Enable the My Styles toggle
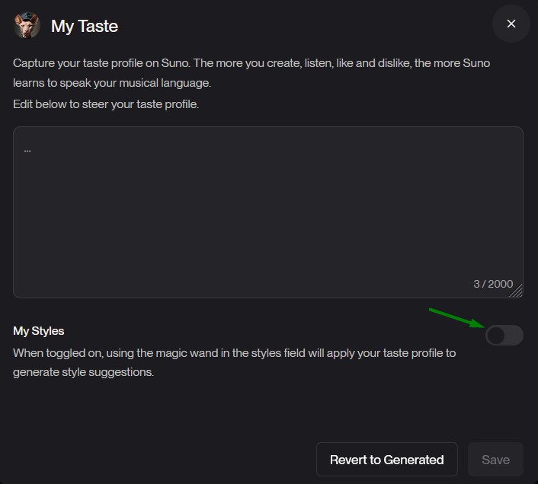 pos(504,335)
